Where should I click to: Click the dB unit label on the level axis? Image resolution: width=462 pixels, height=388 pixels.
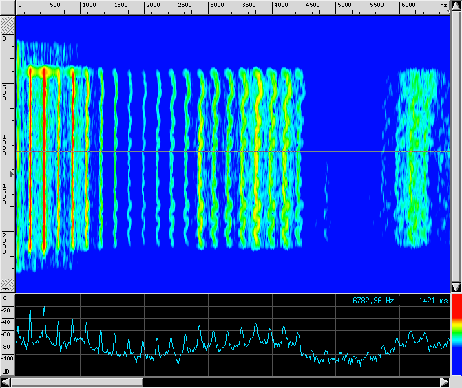tap(7, 371)
